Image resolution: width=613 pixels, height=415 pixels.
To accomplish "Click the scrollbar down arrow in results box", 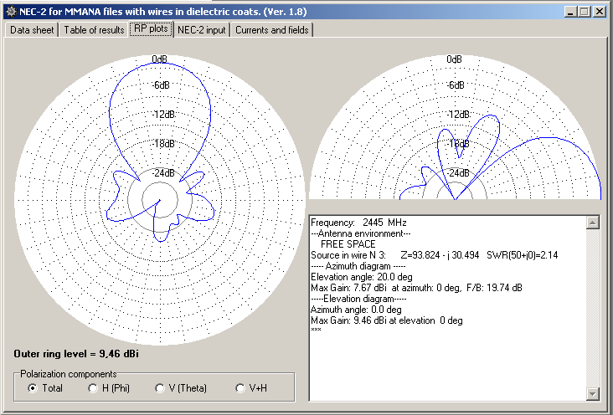I will tap(593, 393).
